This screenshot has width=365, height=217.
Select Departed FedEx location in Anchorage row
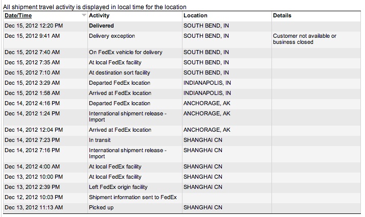pos(182,104)
